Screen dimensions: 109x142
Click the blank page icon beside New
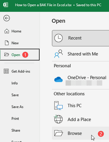tap(7, 43)
